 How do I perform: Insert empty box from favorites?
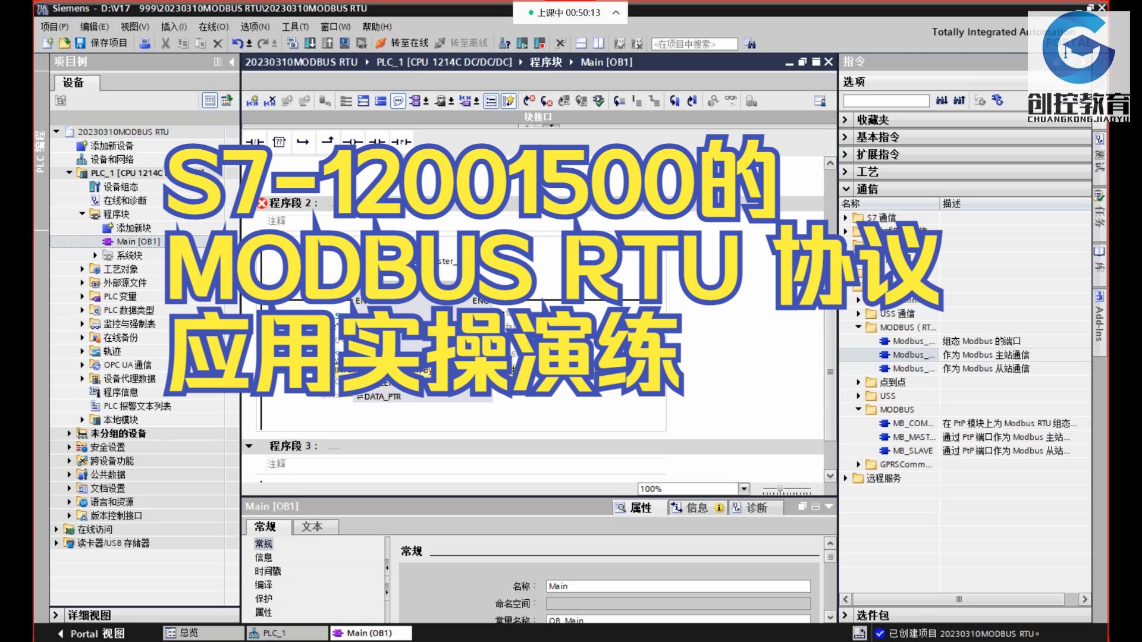tap(279, 141)
